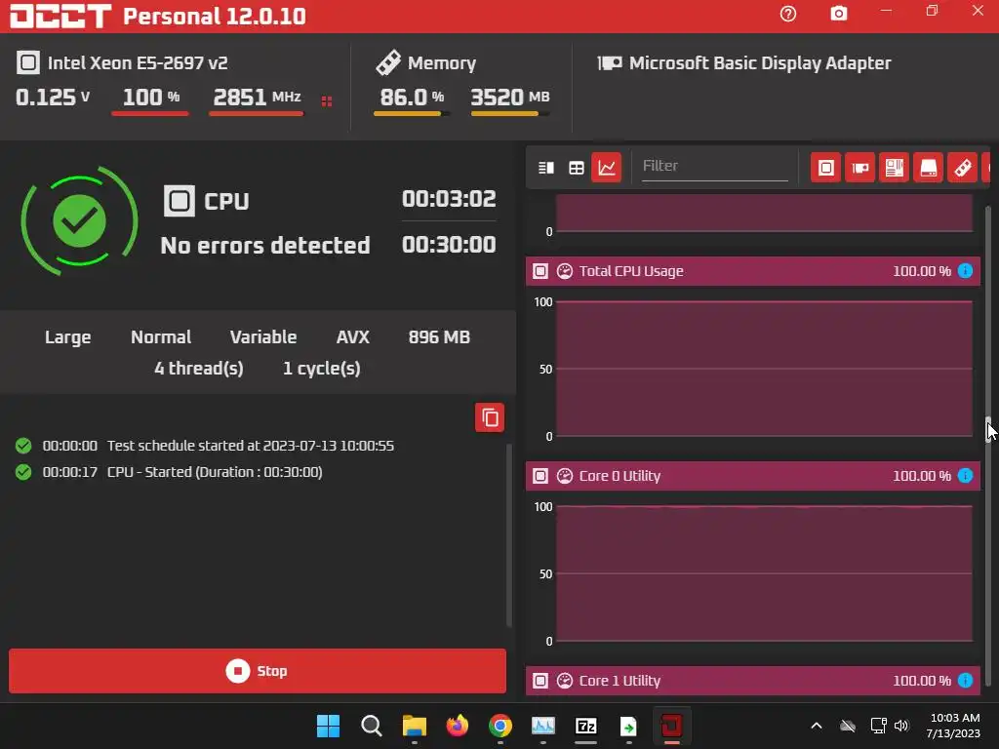
Task: Toggle the Core 1 Utility sensor checkbox
Action: coord(540,680)
